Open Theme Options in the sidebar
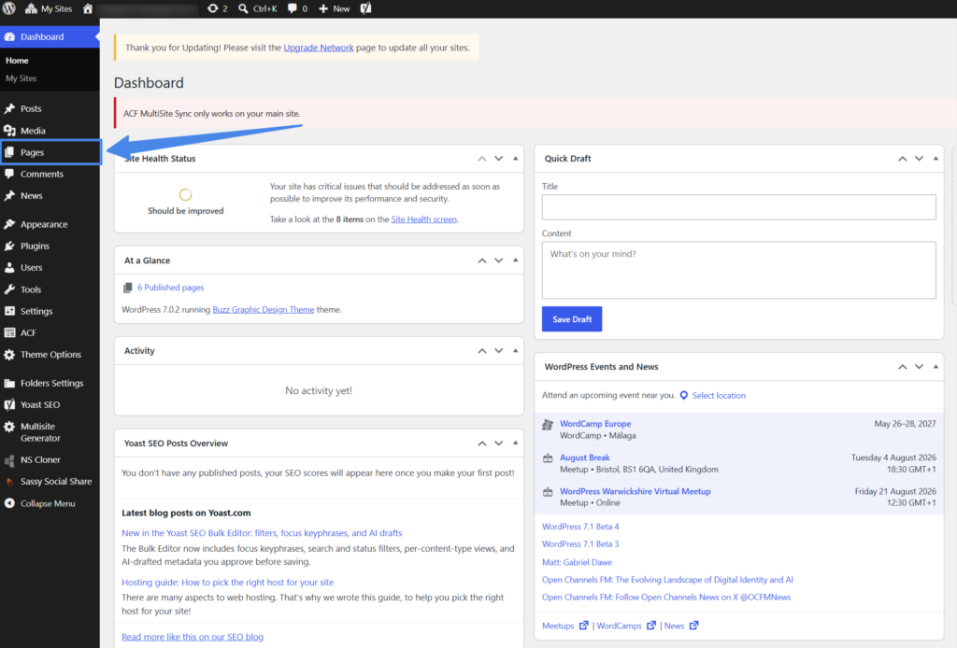957x648 pixels. (50, 354)
